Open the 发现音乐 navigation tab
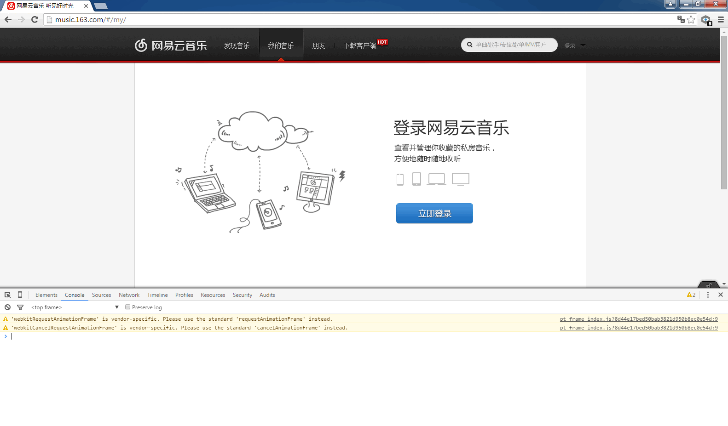Viewport: 728px width, 426px height. coord(237,45)
